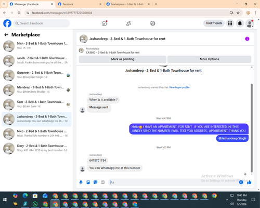The width and height of the screenshot is (260, 208).
Task: Click the browser back arrow
Action: pyautogui.click(x=5, y=13)
